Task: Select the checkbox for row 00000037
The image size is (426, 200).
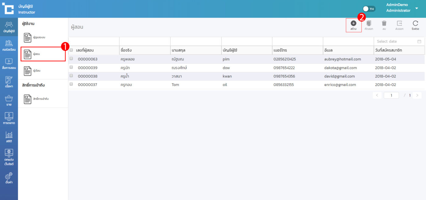Action: tap(71, 84)
